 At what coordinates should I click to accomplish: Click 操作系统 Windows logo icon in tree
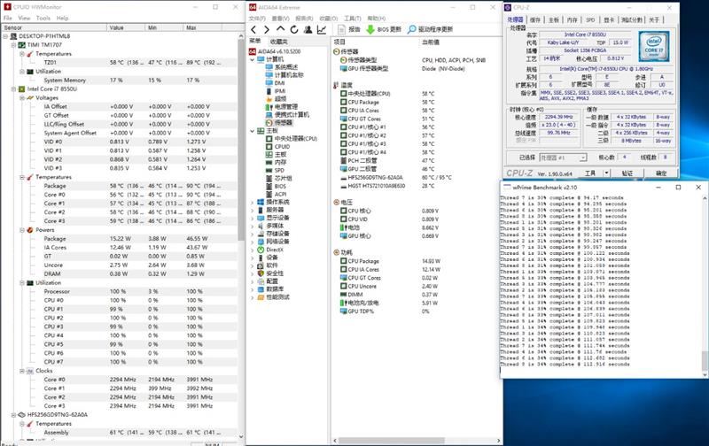point(261,203)
